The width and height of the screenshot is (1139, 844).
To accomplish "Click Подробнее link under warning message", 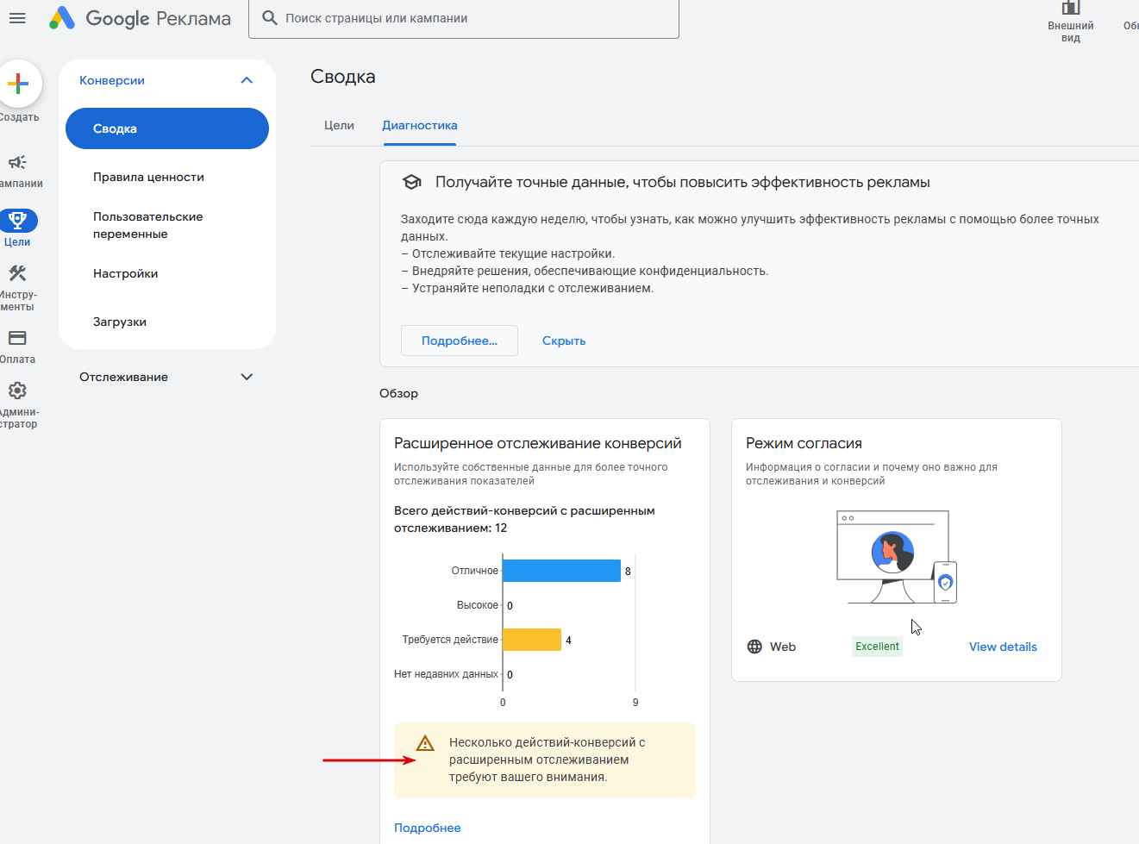I will (428, 828).
